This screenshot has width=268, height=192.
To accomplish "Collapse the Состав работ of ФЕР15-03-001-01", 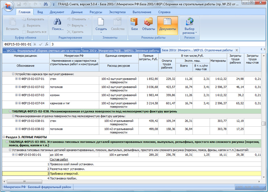I will point(16,155).
